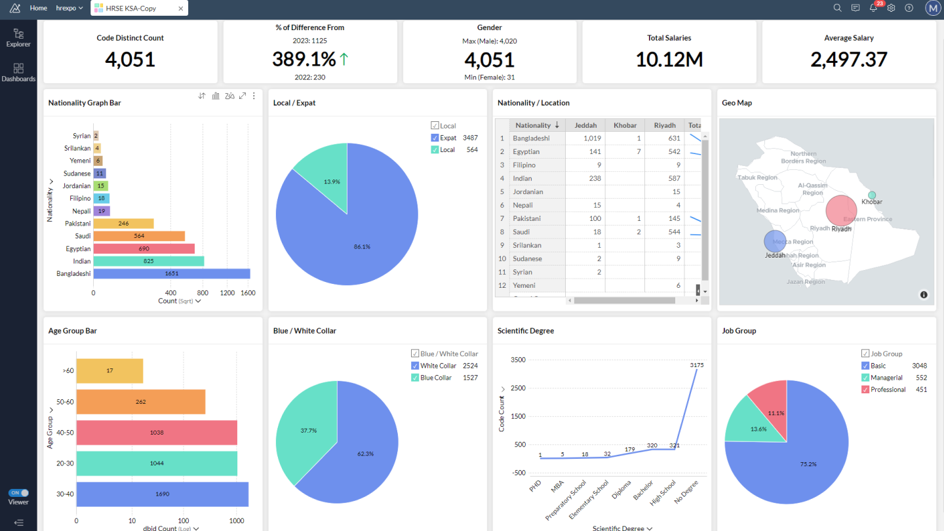Screen dimensions: 944x531
Task: Sort by Nationality column header arrow
Action: [557, 125]
